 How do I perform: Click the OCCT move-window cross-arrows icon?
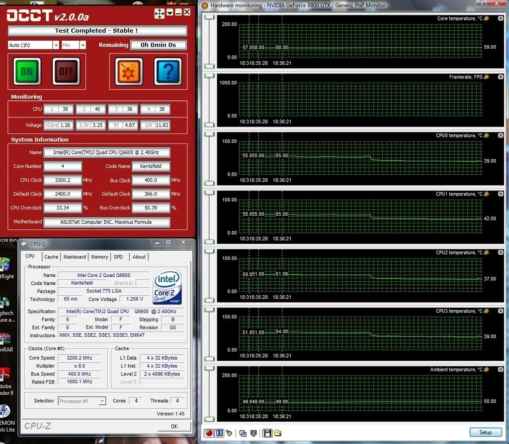(160, 13)
